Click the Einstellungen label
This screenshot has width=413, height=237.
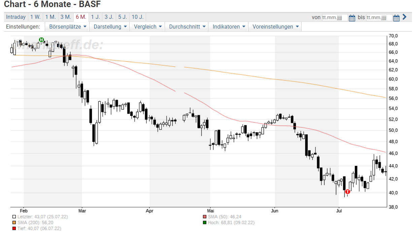tap(23, 27)
